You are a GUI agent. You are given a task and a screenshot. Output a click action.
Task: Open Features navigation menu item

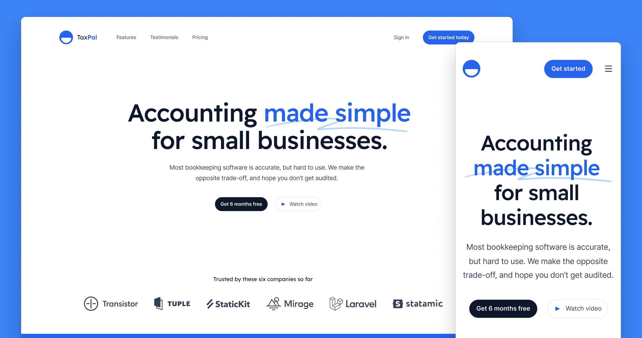coord(126,37)
